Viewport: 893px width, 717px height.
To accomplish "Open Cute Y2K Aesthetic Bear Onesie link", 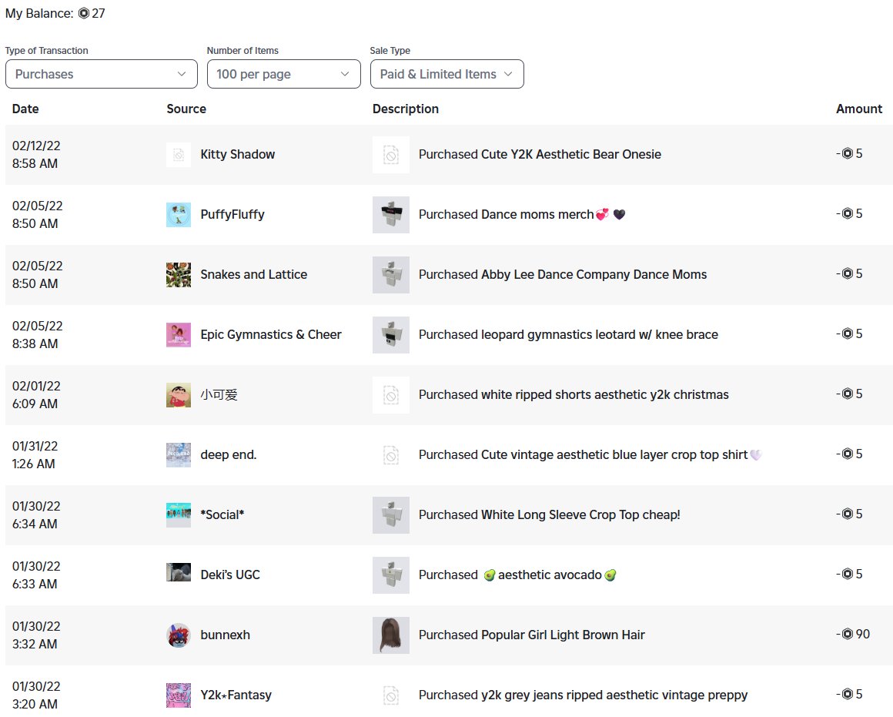I will tap(570, 154).
